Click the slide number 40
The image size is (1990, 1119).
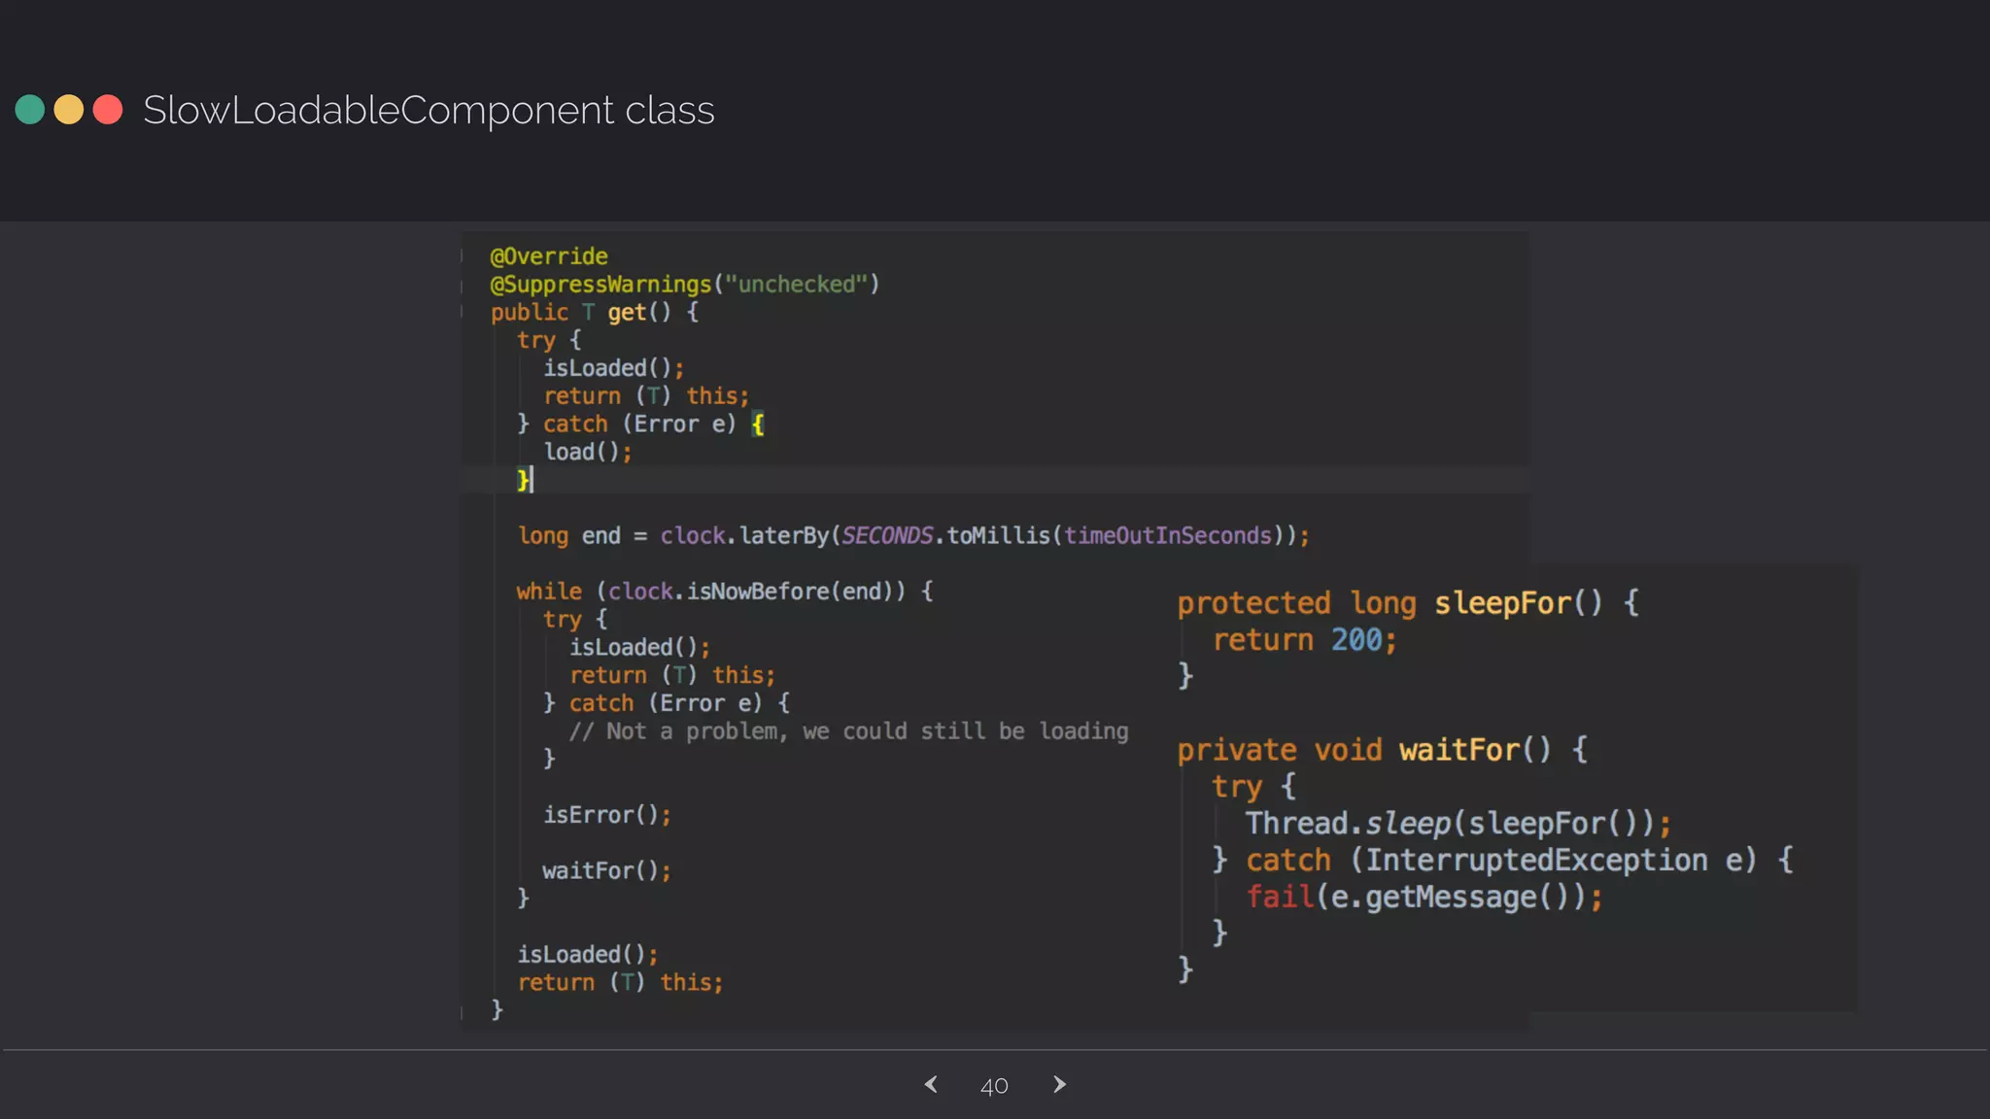[x=994, y=1086]
